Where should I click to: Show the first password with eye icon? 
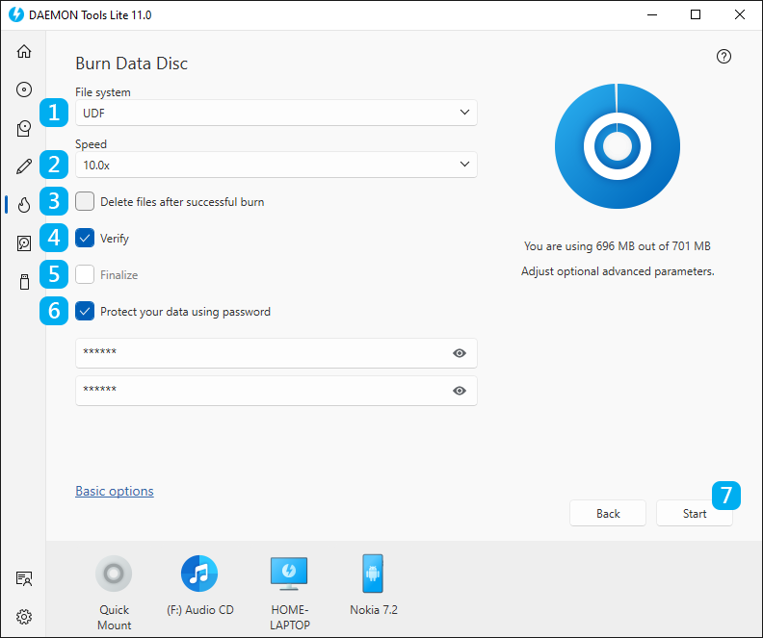459,353
